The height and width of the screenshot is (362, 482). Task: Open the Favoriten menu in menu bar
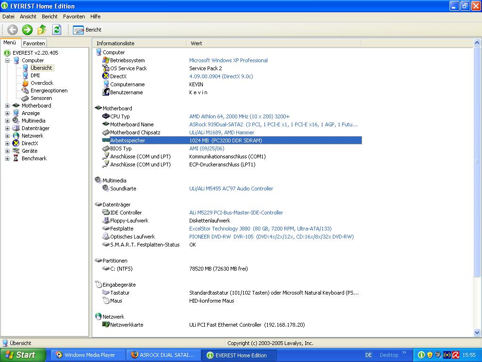coord(74,16)
